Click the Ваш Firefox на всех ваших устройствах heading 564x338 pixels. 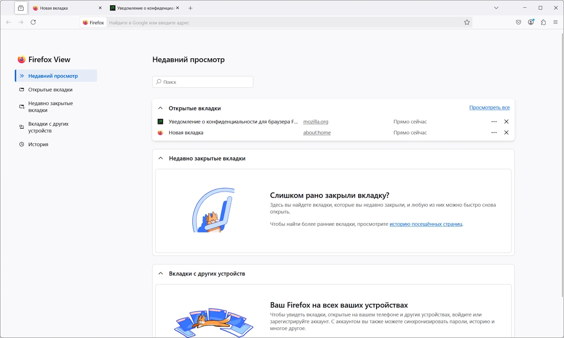coord(339,305)
